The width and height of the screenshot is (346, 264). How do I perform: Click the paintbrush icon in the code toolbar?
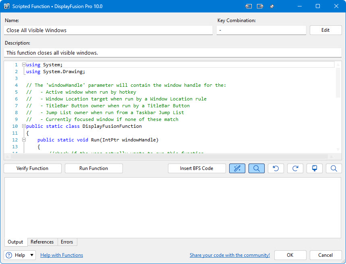click(315, 168)
